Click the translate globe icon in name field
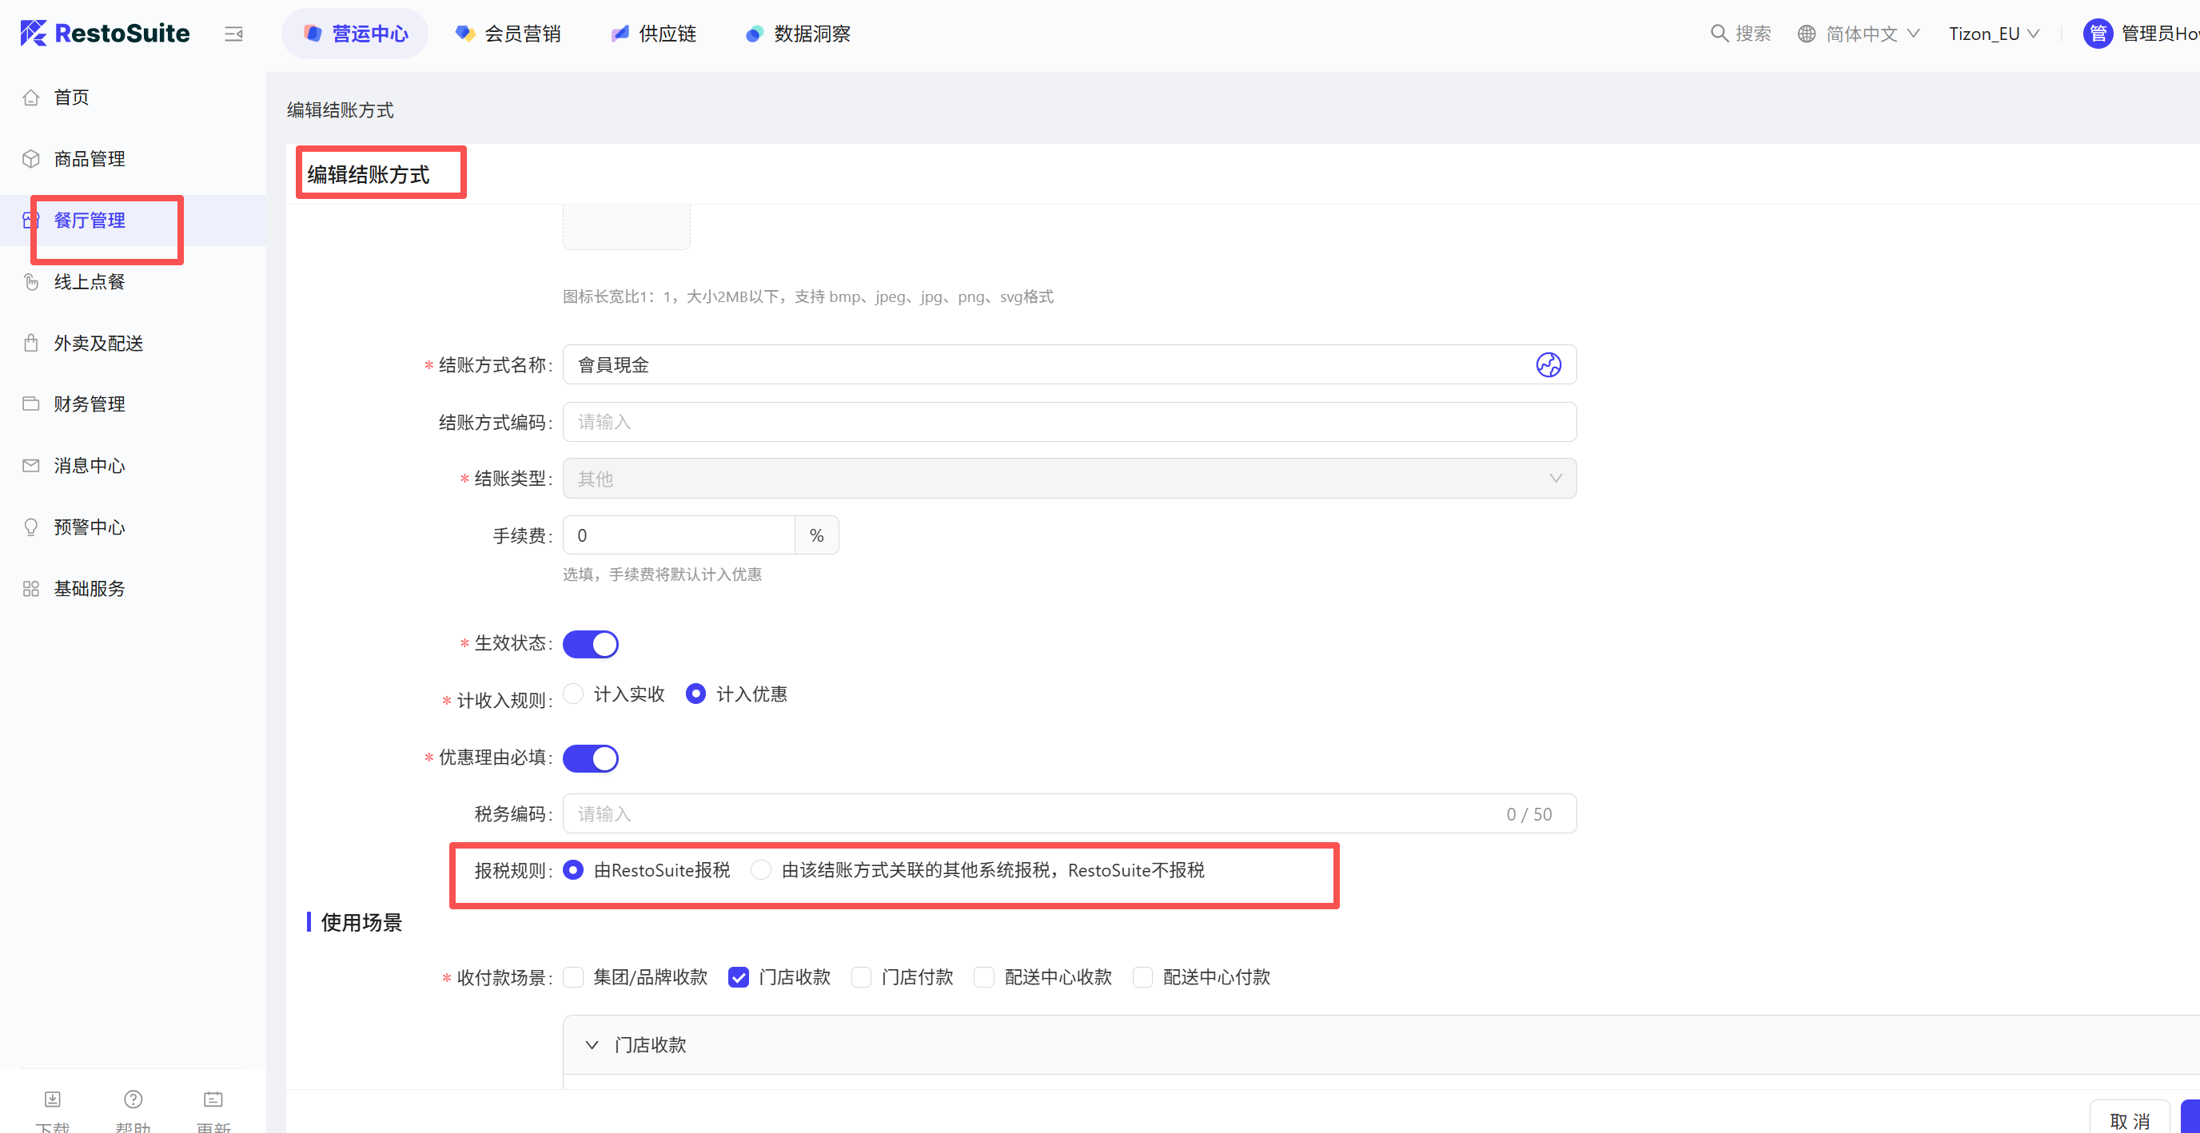2200x1133 pixels. 1548,364
